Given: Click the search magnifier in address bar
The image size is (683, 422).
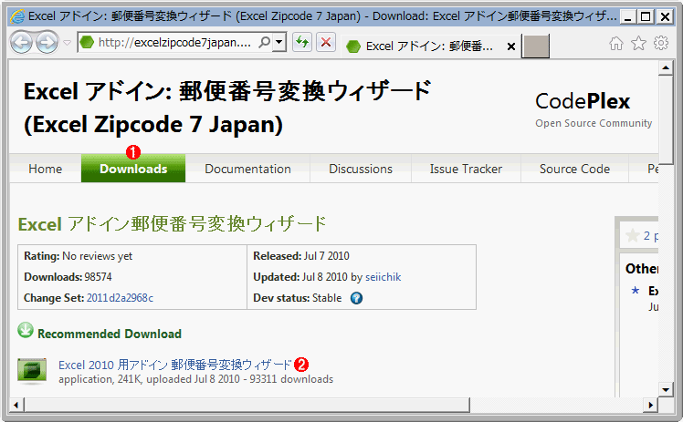Looking at the screenshot, I should pos(264,42).
